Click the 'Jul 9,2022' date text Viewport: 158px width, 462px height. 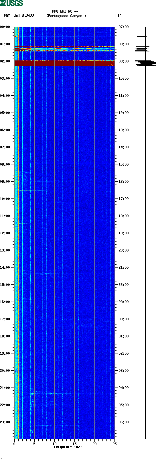click(x=24, y=16)
